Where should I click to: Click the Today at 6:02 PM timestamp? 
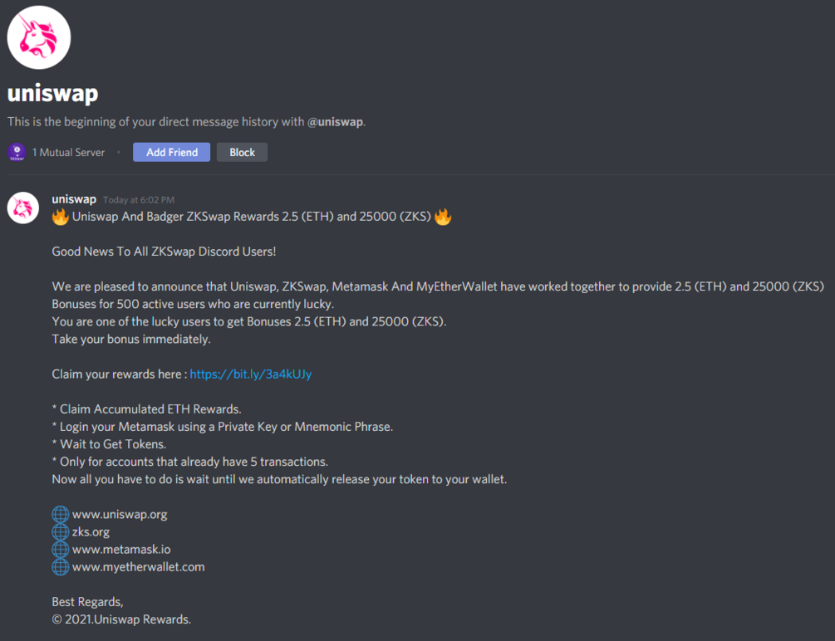(x=139, y=200)
